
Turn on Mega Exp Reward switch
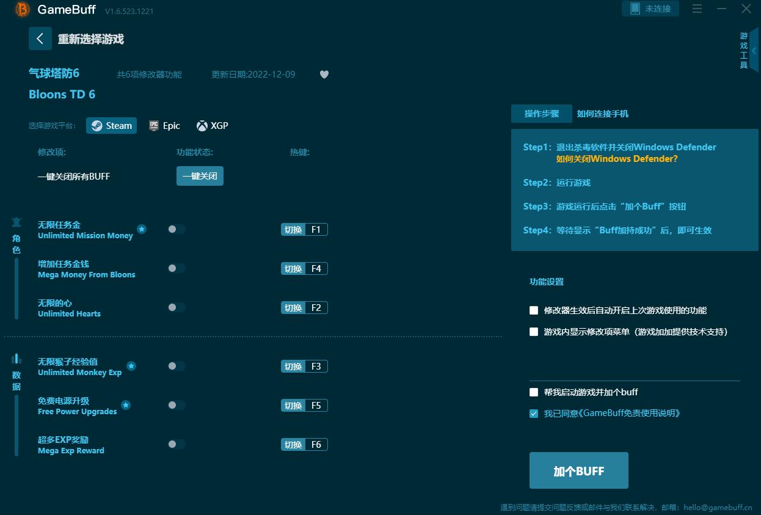tap(177, 444)
